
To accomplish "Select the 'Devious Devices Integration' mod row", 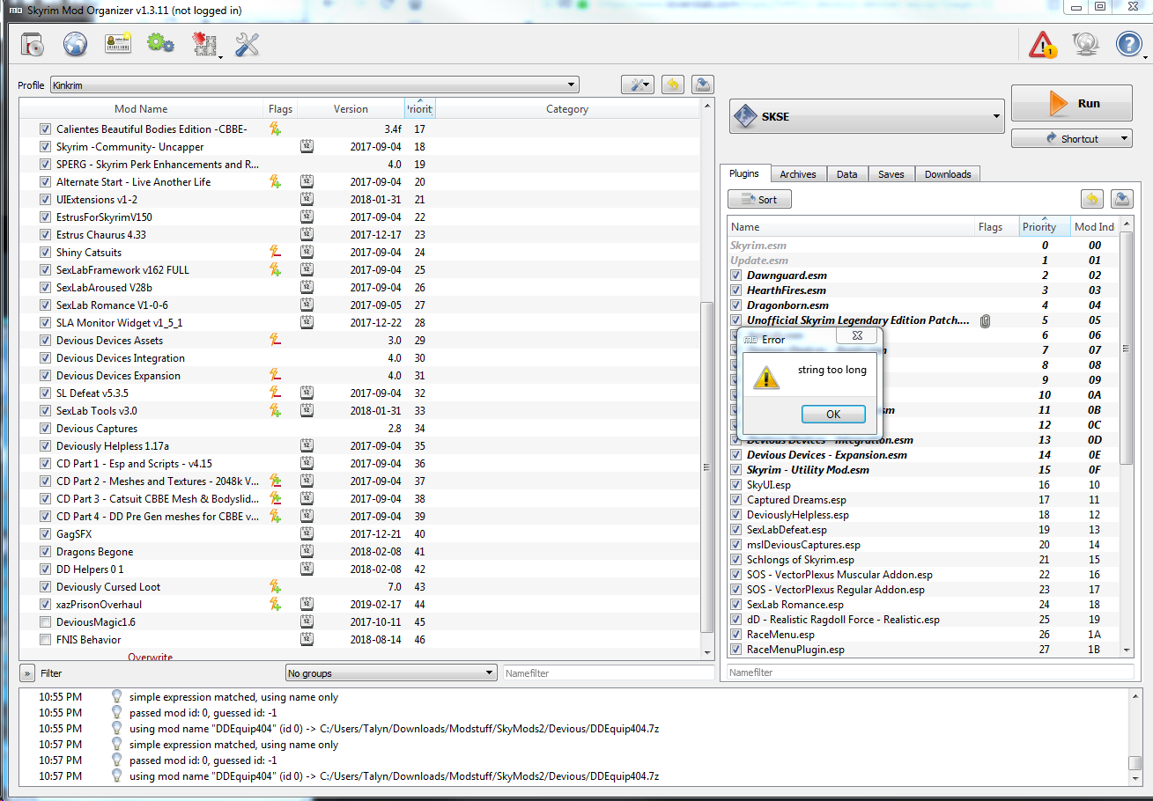I will pos(359,358).
